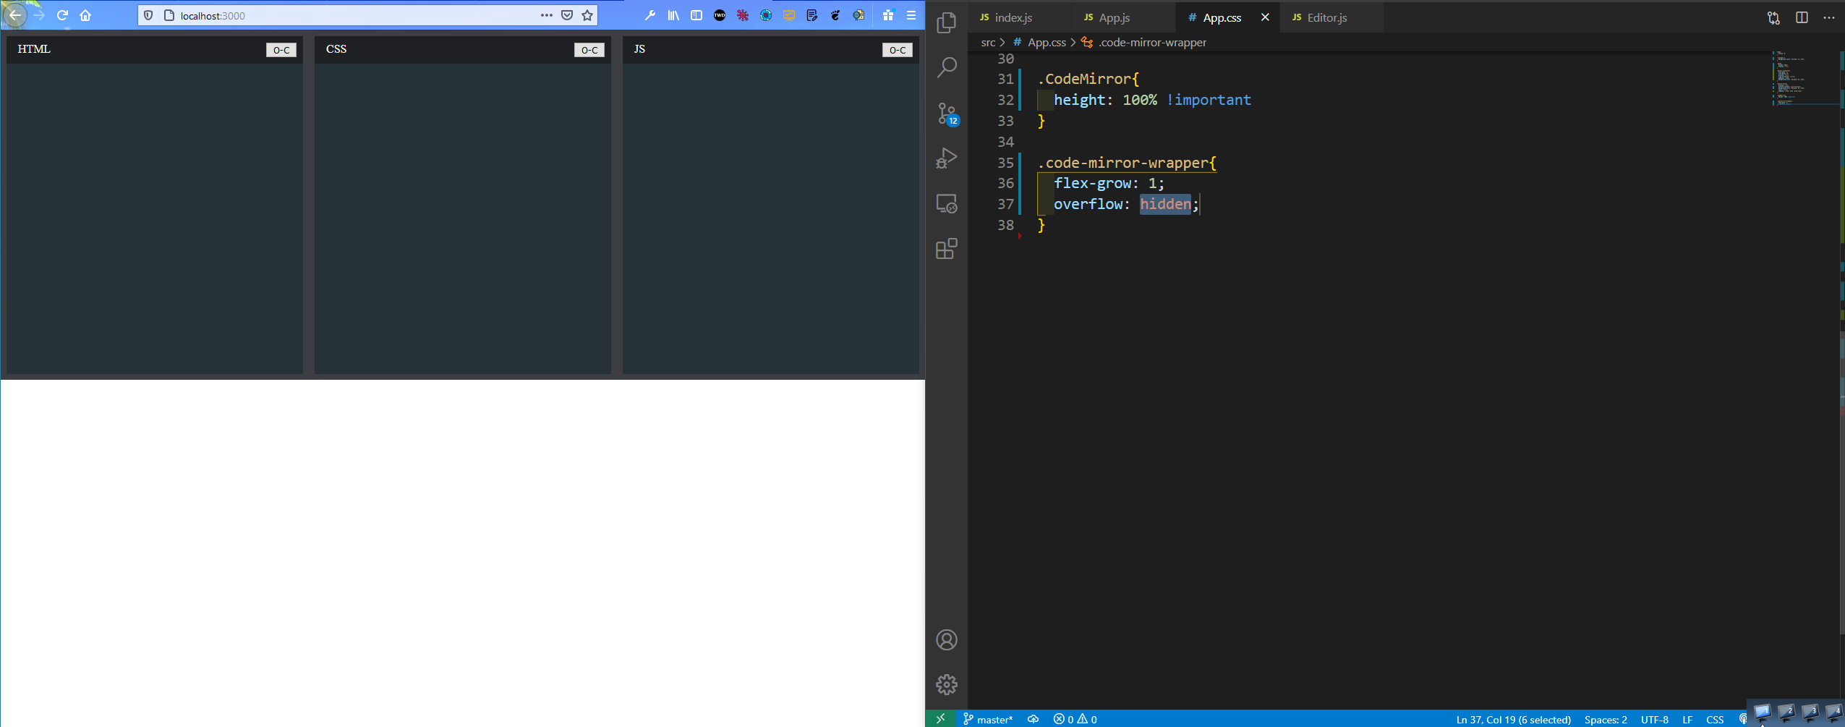Close the App.css tab
Screen dimensions: 1845x727
point(1265,17)
